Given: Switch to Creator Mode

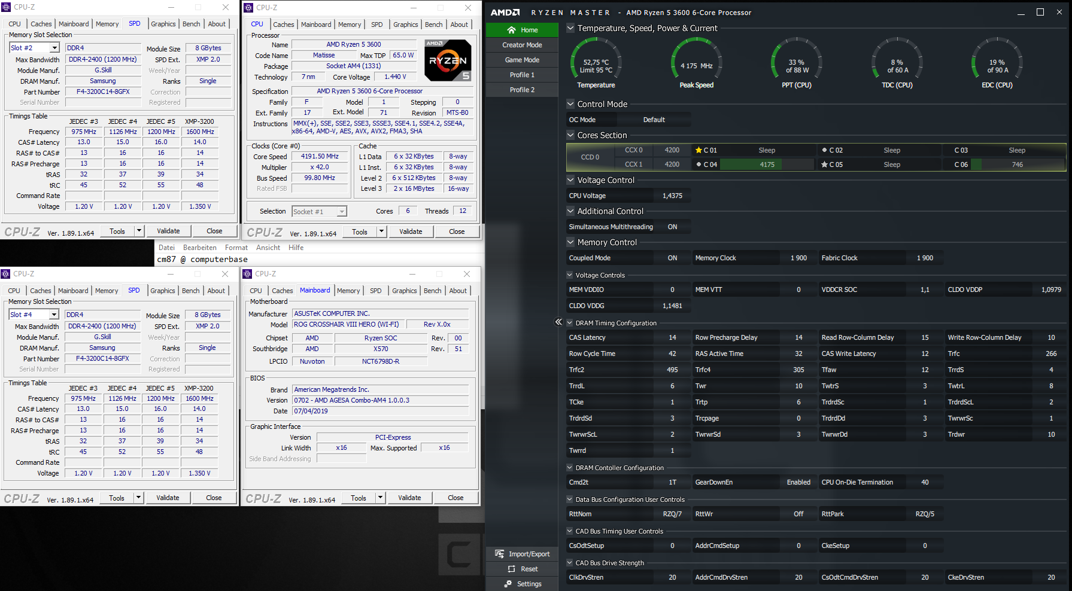Looking at the screenshot, I should [522, 45].
